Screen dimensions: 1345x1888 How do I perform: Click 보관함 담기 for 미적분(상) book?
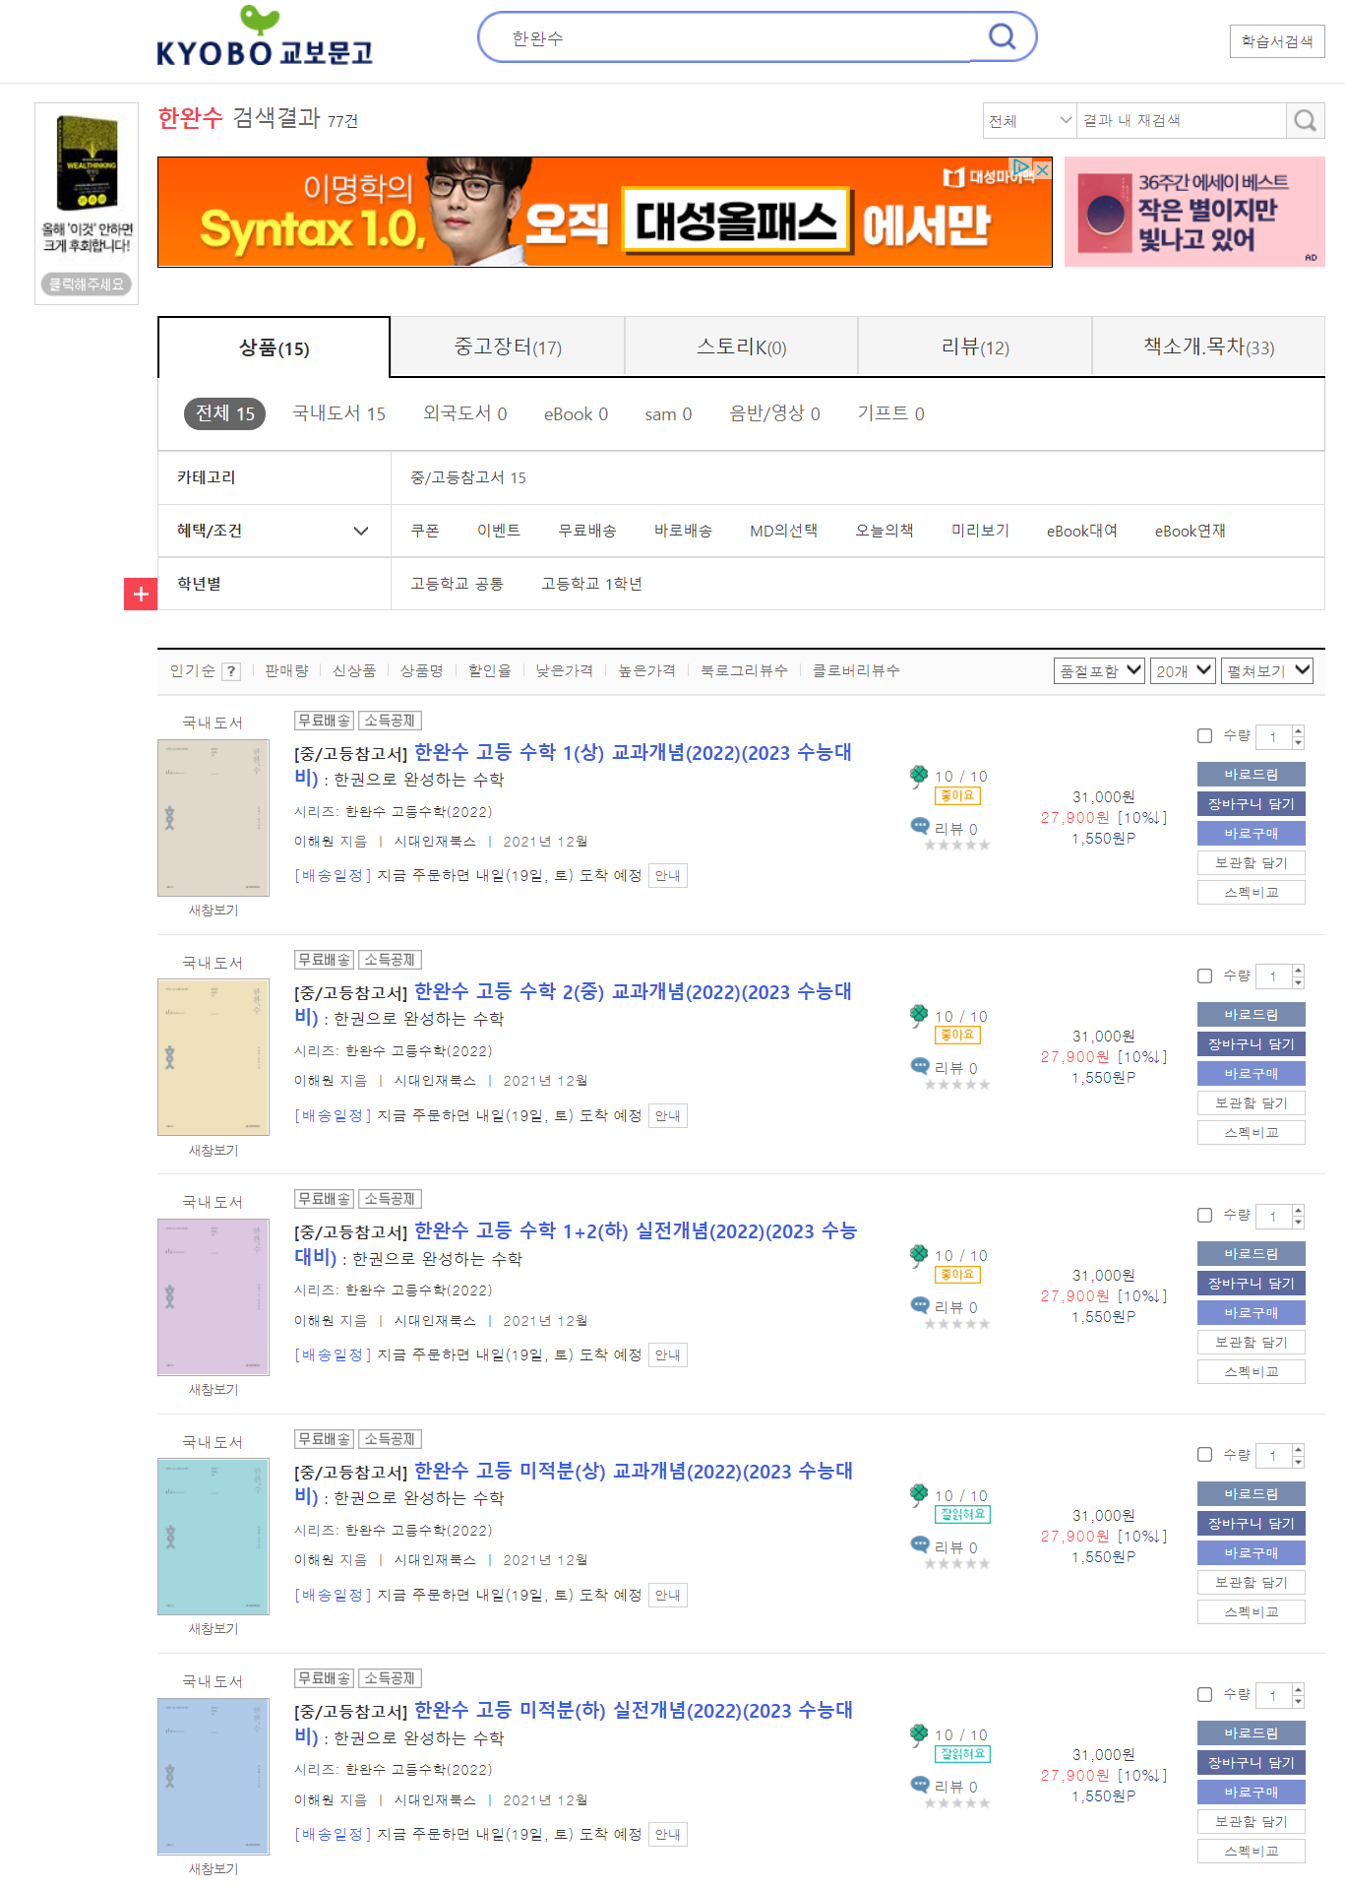click(1252, 1582)
